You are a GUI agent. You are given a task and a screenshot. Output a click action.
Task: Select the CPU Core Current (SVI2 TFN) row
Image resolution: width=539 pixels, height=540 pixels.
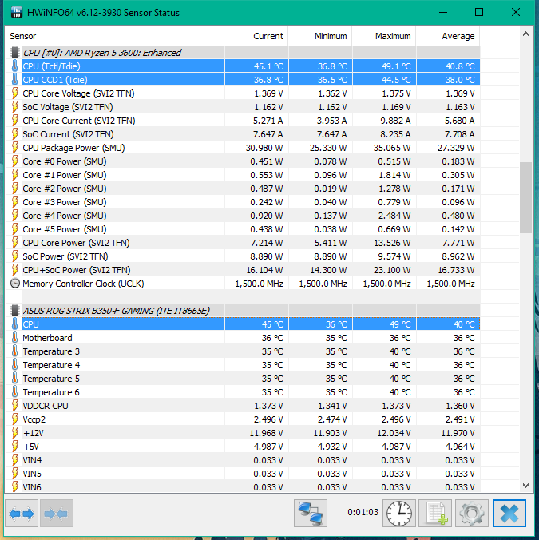click(243, 121)
